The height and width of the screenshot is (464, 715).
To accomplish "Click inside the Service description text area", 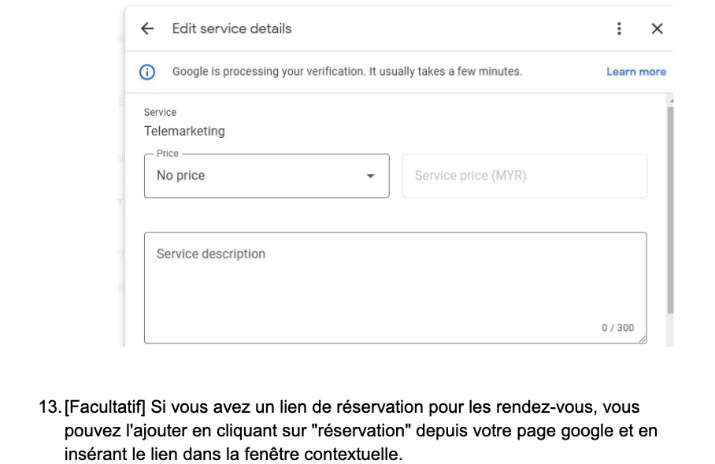I will (x=395, y=288).
